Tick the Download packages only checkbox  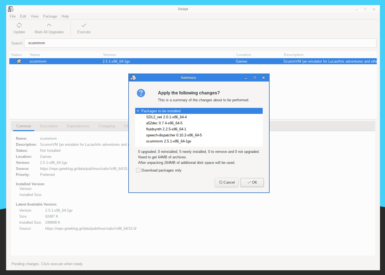[138, 170]
